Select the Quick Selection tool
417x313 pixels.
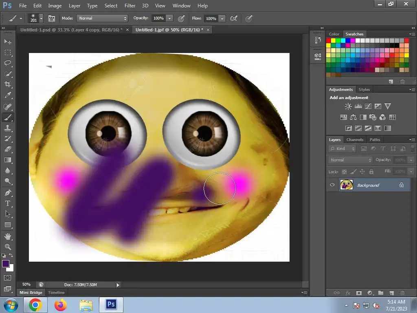pyautogui.click(x=8, y=74)
